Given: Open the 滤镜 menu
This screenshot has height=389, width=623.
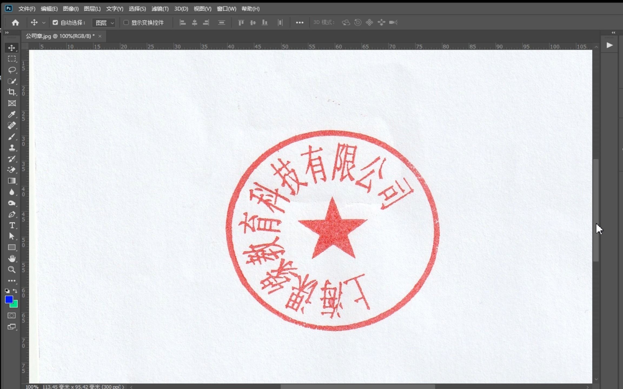Looking at the screenshot, I should [160, 9].
